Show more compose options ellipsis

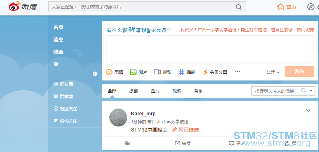[x=237, y=72]
